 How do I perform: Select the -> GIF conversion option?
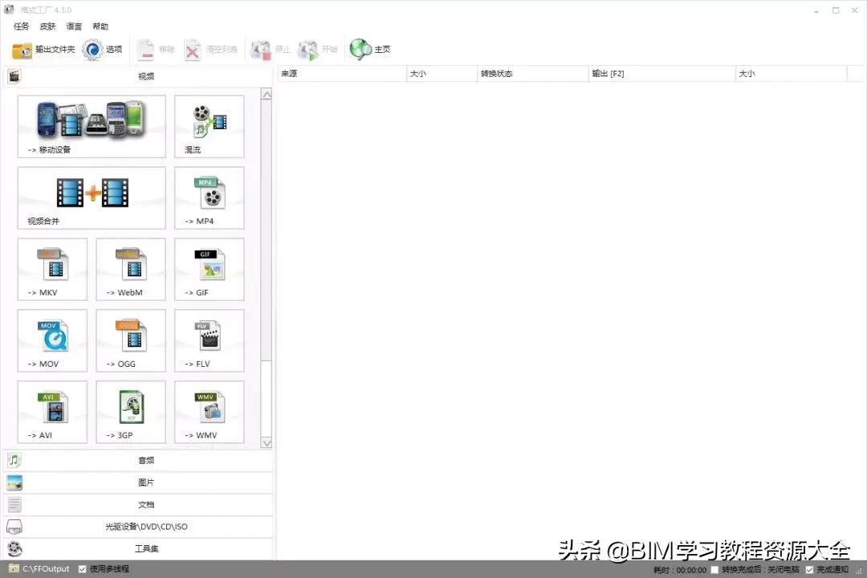(x=209, y=269)
